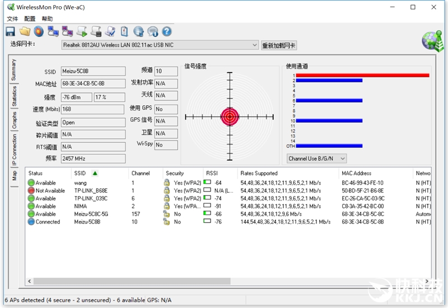The width and height of the screenshot is (448, 308).
Task: Switch to the IP Connection side tab
Action: point(13,150)
